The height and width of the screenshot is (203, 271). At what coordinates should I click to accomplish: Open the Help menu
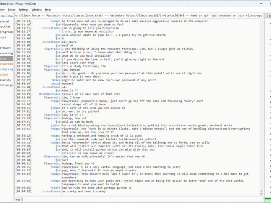48,9
